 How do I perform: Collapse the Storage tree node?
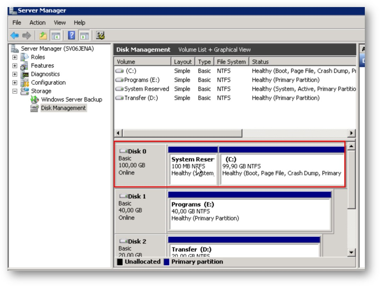[x=15, y=91]
